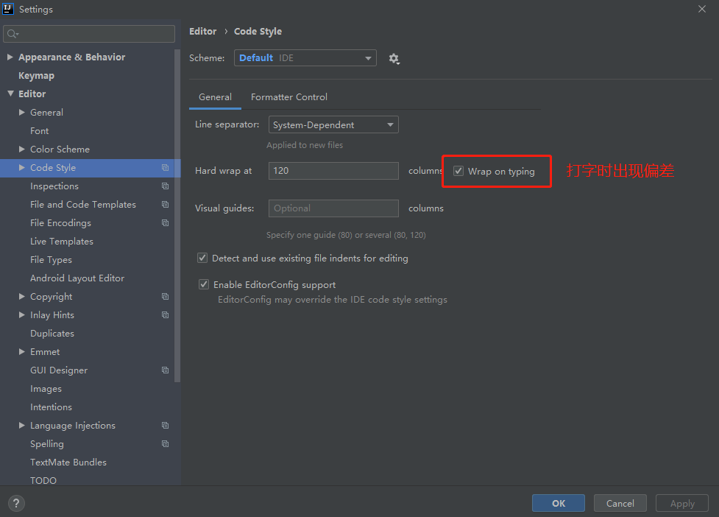Click the Cancel button
Image resolution: width=719 pixels, height=517 pixels.
click(x=620, y=503)
